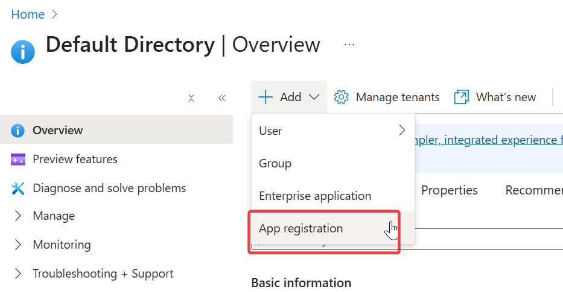Select App registration menu item
The width and height of the screenshot is (563, 292).
(x=301, y=228)
